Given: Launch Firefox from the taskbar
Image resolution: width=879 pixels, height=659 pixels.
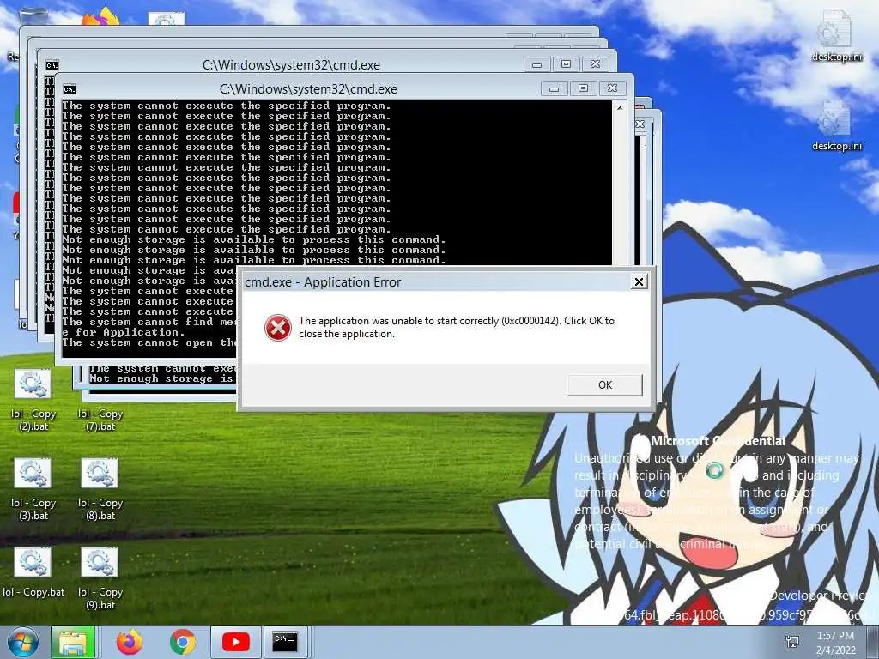Looking at the screenshot, I should [x=130, y=642].
